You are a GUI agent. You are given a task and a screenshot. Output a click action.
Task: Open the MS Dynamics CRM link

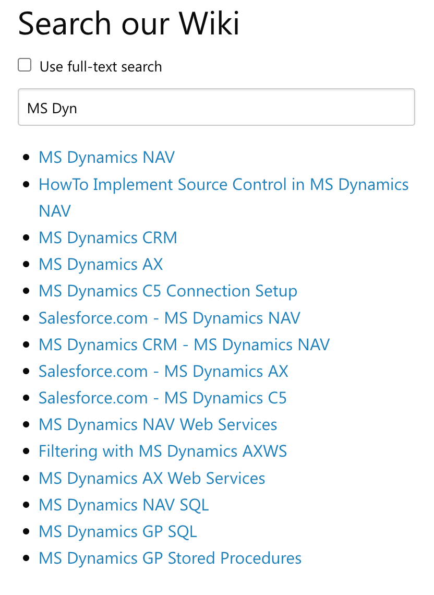click(x=108, y=238)
